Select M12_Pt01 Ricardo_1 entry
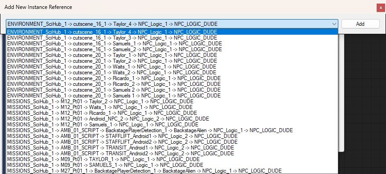 (172, 113)
